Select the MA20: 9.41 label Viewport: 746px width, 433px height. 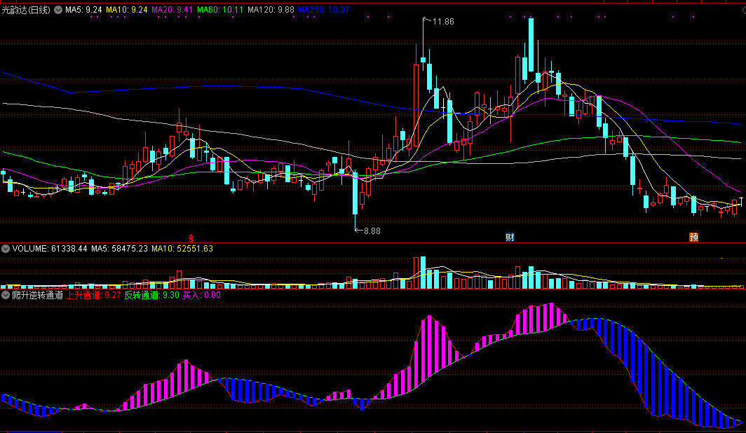click(172, 10)
